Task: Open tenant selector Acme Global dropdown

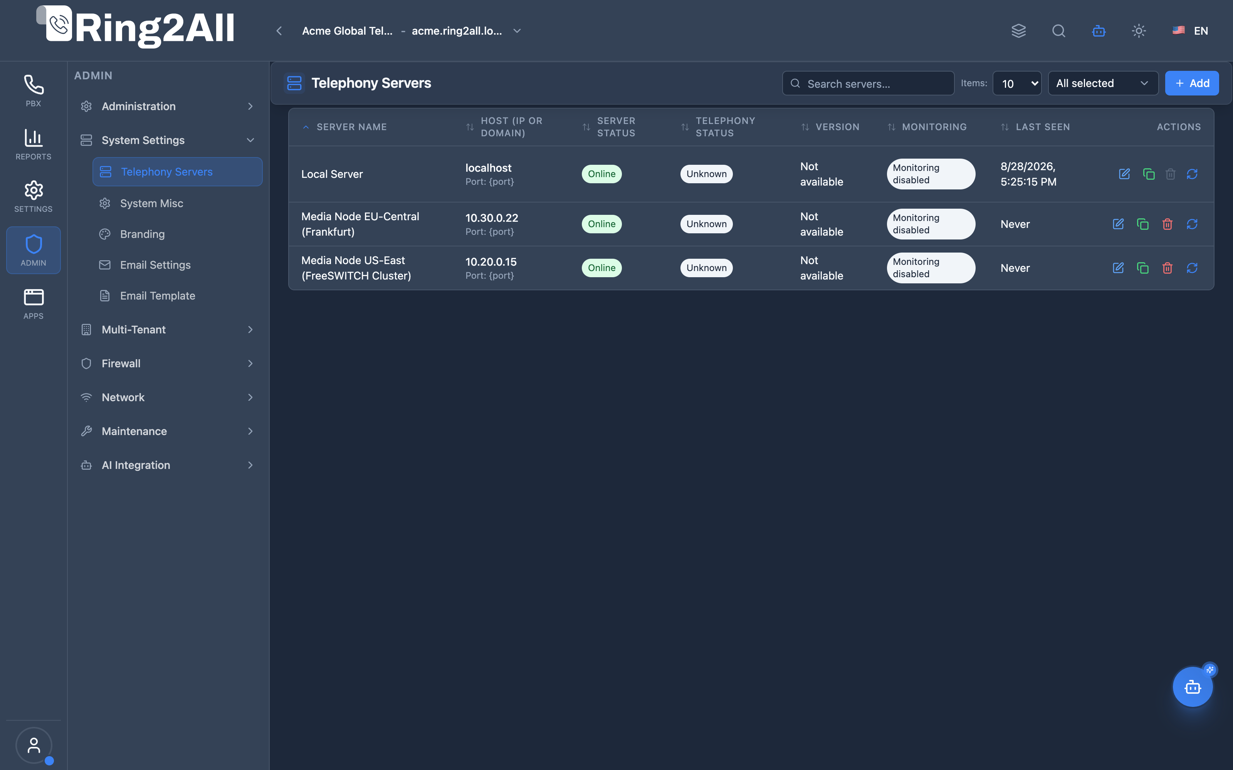Action: coord(412,30)
